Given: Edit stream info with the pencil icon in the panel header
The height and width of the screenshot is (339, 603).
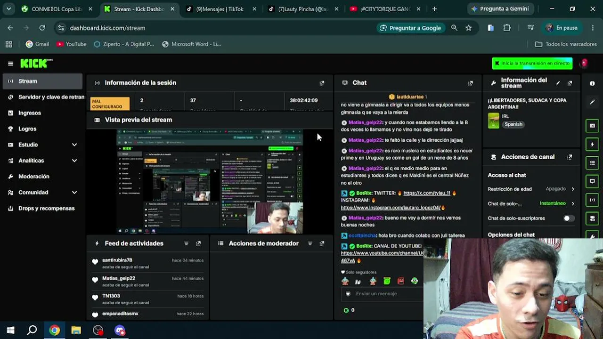Looking at the screenshot, I should (558, 83).
